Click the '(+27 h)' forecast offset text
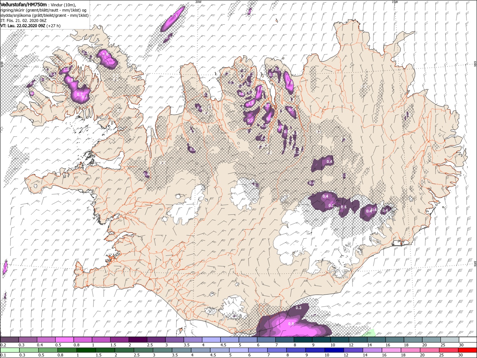This screenshot has width=477, height=358. [x=54, y=26]
